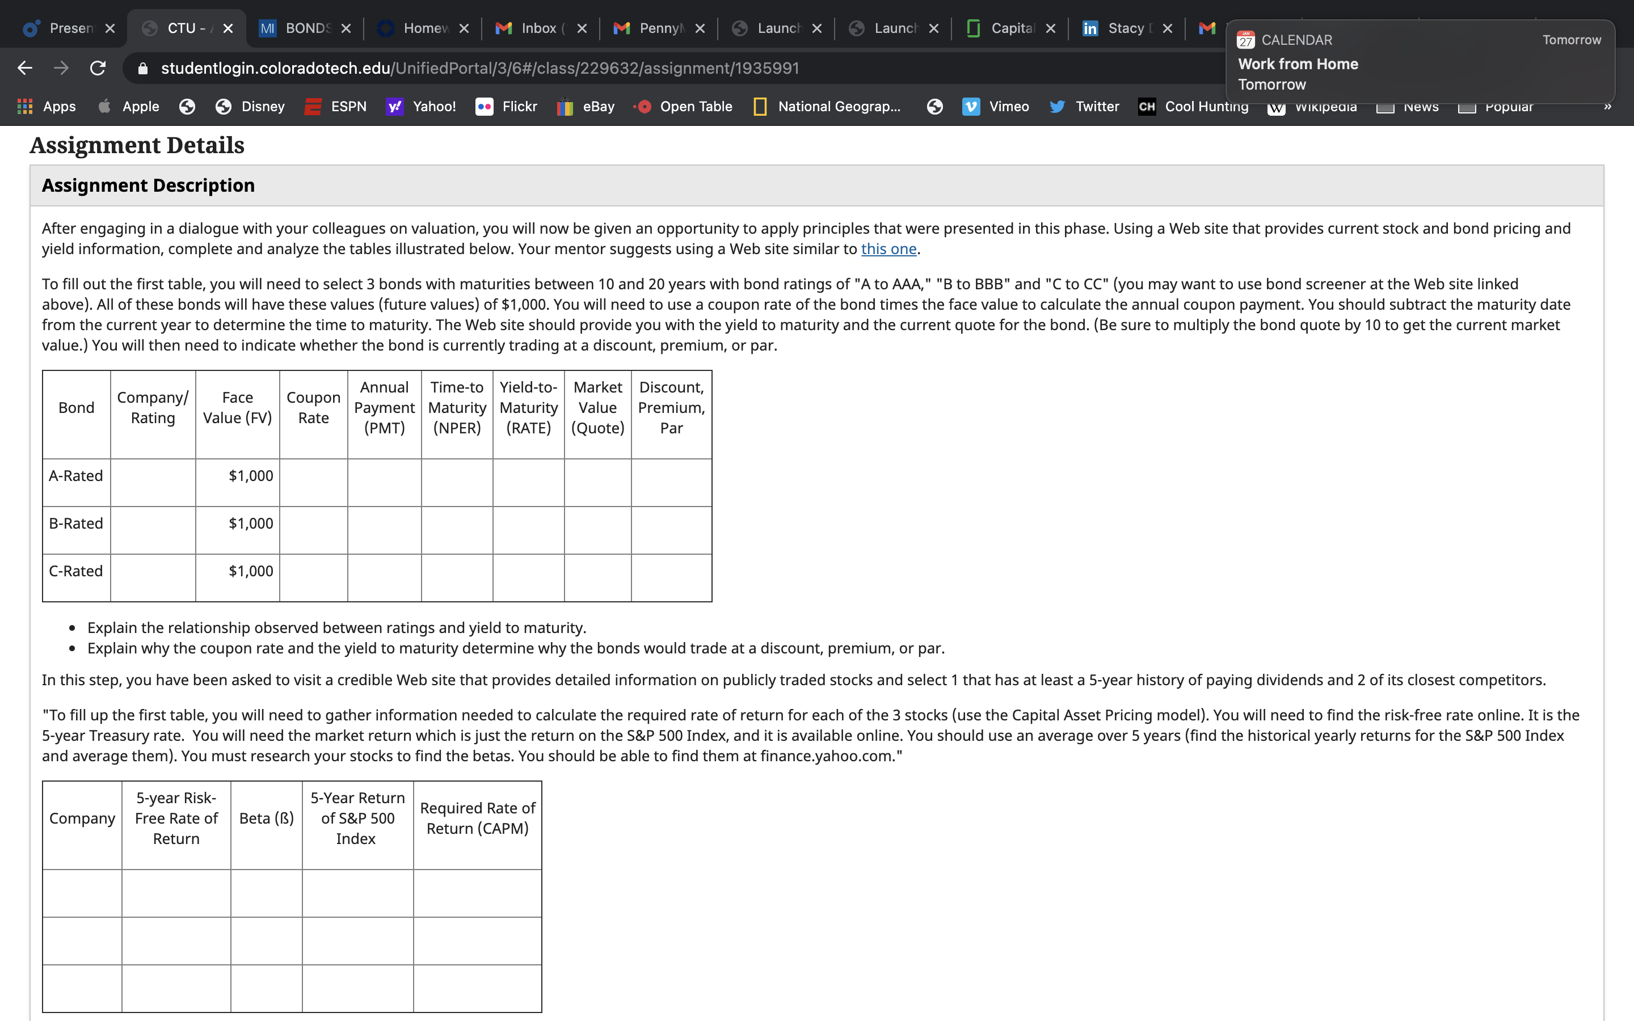Open the Popular bookmarks folder

pos(1496,107)
